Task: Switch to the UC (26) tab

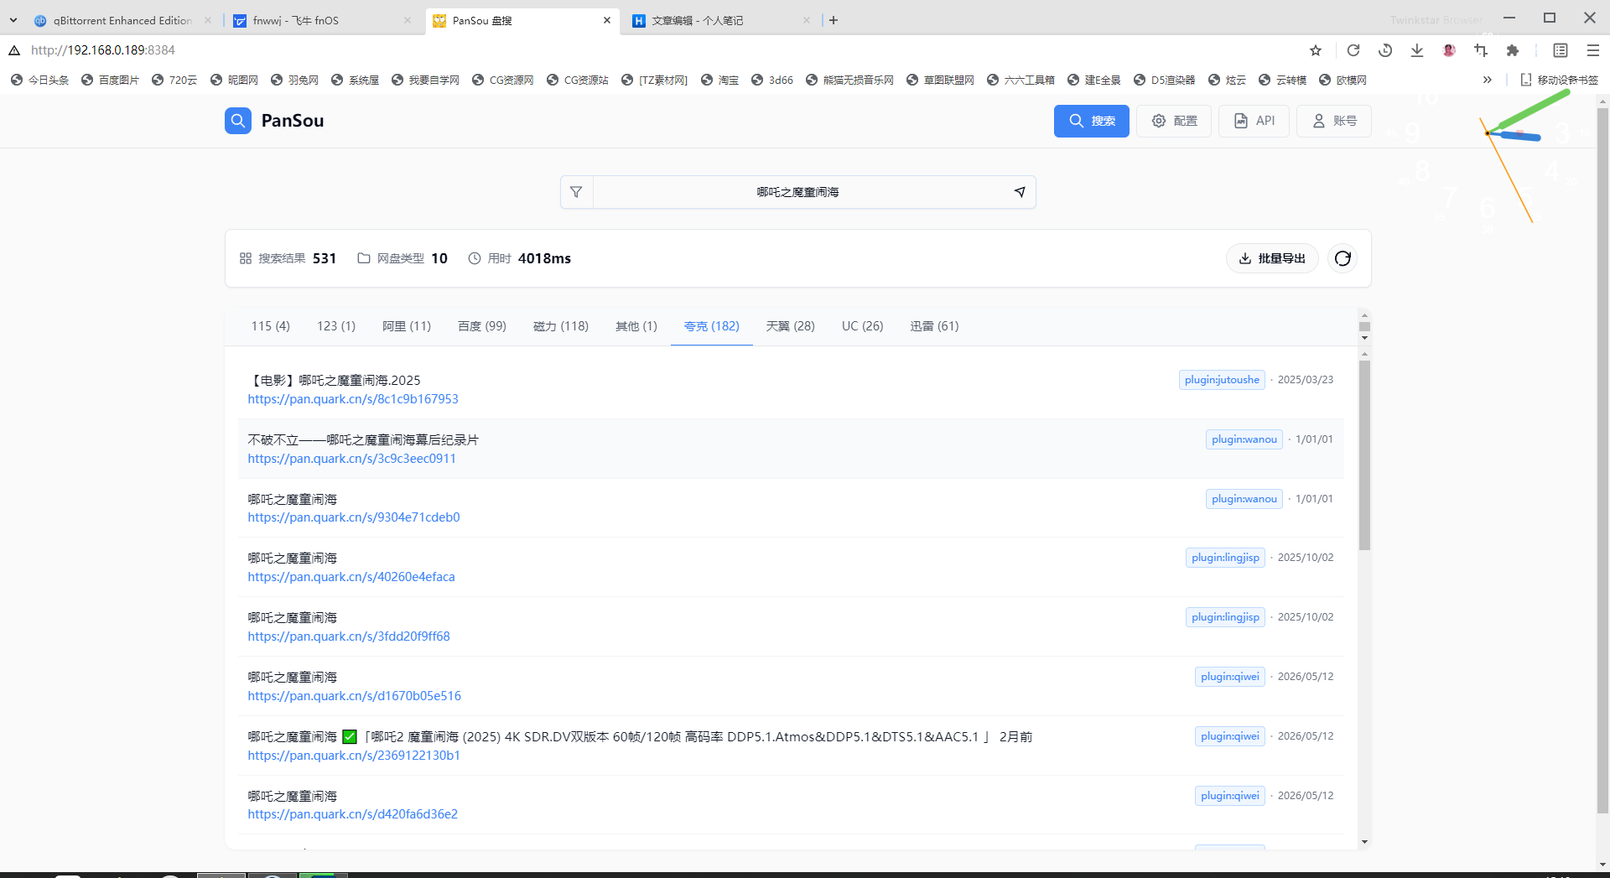Action: [863, 326]
